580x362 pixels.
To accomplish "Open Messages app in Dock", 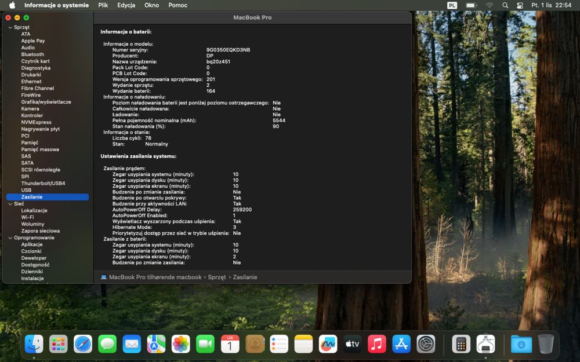I will click(107, 344).
